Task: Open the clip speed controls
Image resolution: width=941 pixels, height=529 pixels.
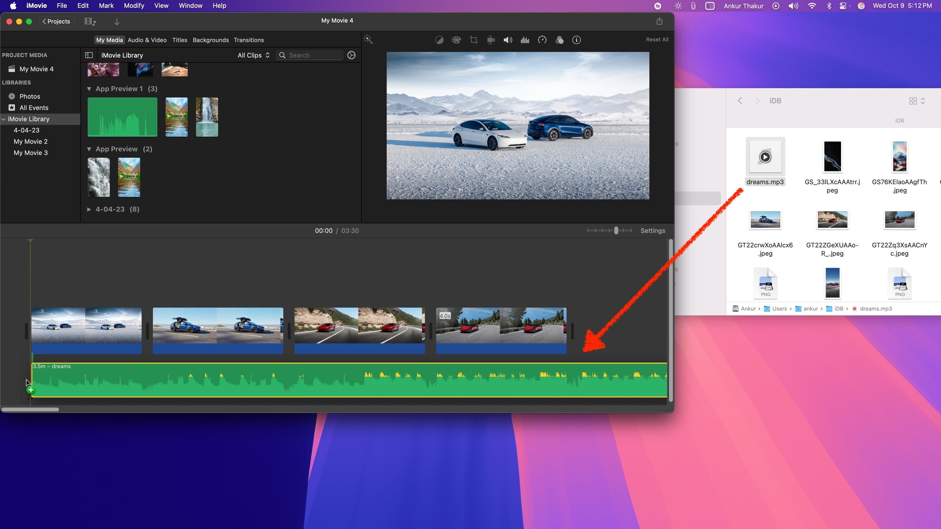Action: 542,40
